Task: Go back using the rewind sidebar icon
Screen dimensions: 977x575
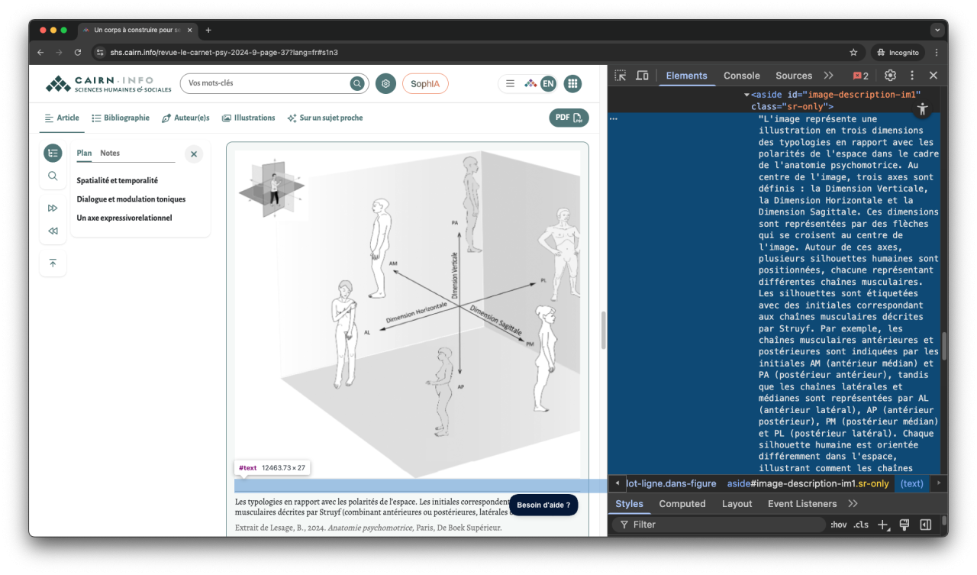Action: pyautogui.click(x=53, y=231)
